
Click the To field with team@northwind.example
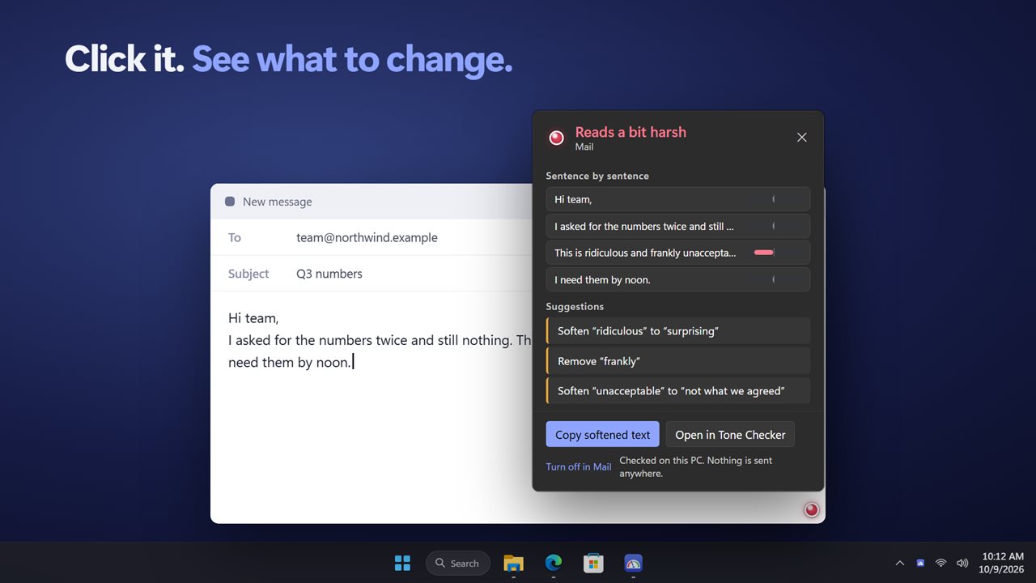pos(372,237)
